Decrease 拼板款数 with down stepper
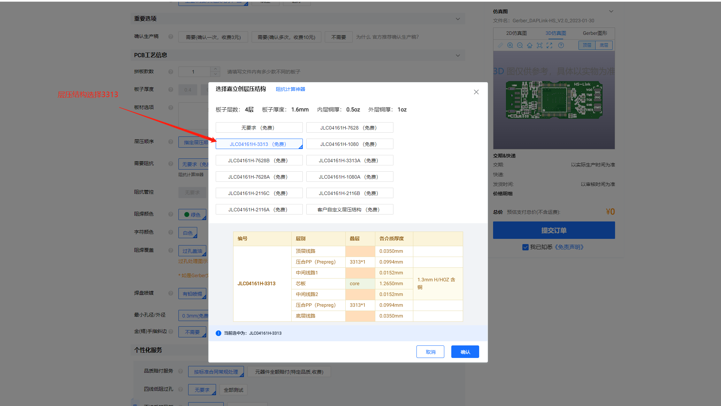This screenshot has height=406, width=721. [215, 74]
